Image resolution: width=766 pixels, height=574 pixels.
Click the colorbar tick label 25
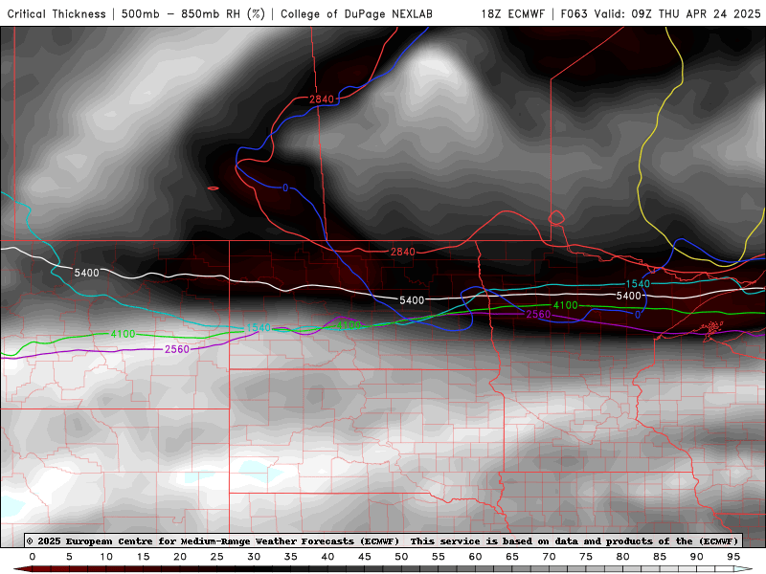(217, 557)
